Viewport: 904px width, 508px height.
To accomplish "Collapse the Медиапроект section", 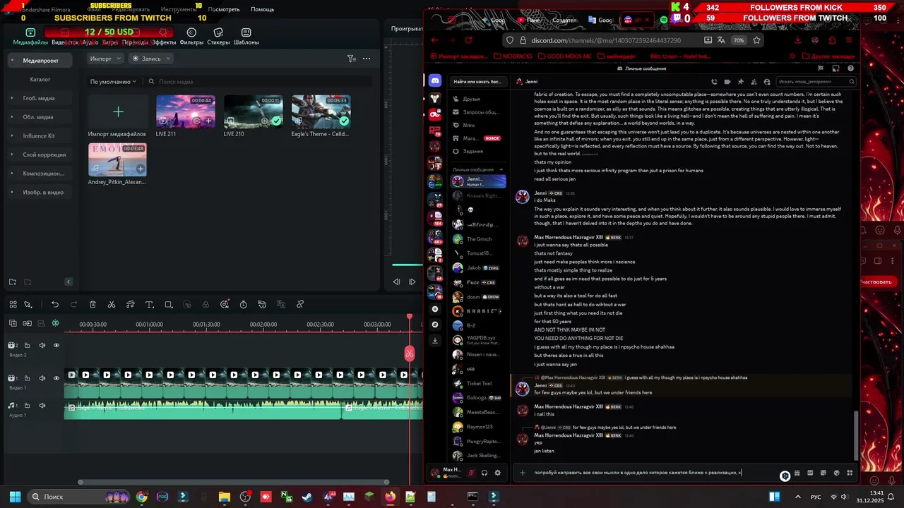I will coord(12,61).
